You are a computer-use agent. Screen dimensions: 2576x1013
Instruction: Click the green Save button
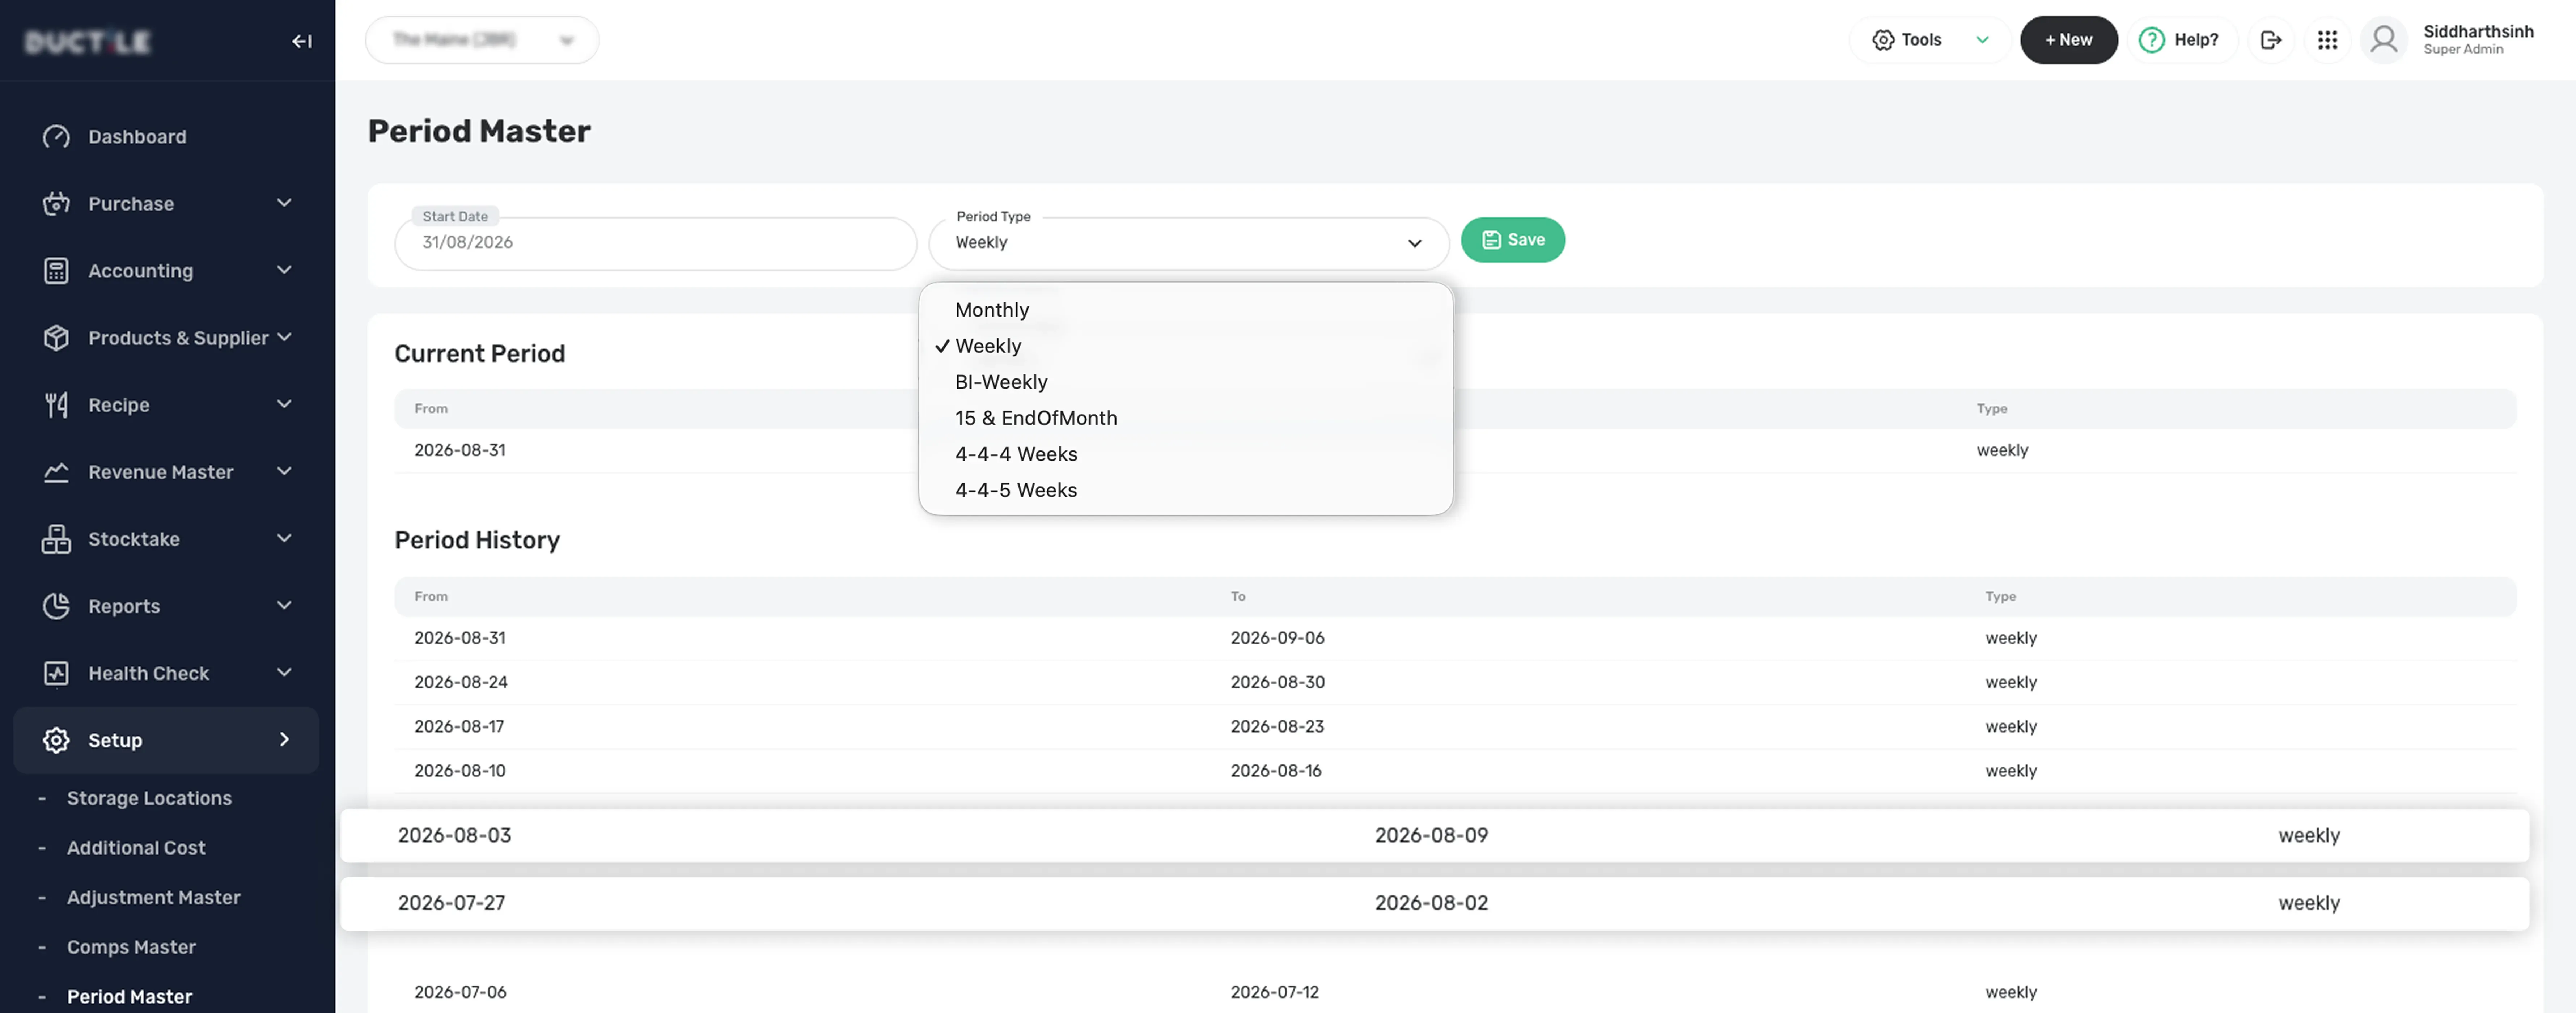[x=1513, y=240]
